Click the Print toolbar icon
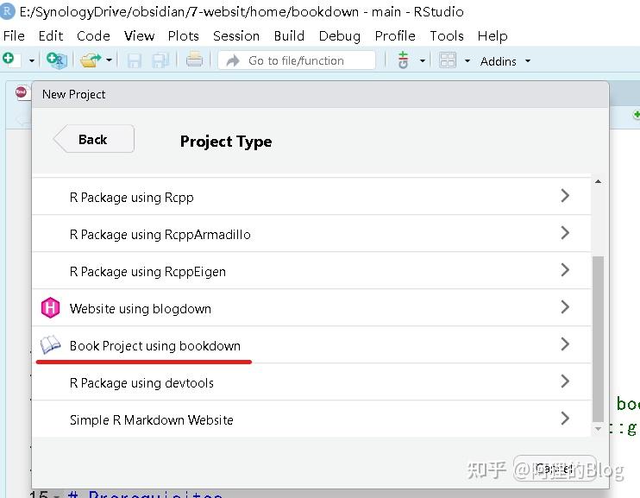The height and width of the screenshot is (498, 640). click(194, 60)
